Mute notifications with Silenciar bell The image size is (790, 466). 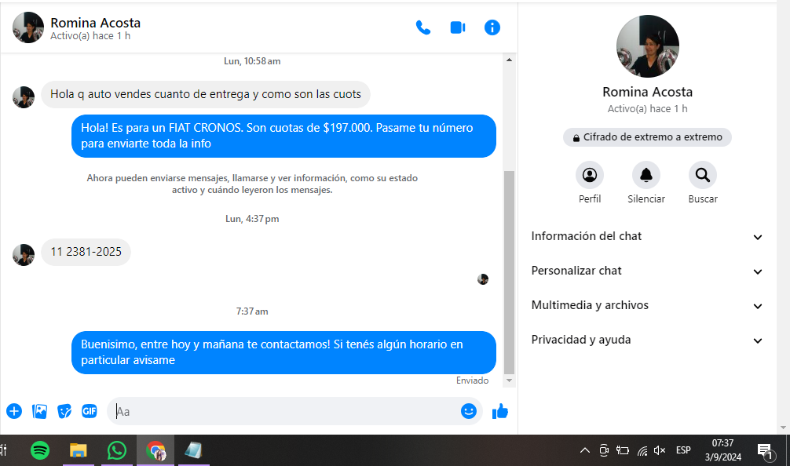pyautogui.click(x=646, y=175)
